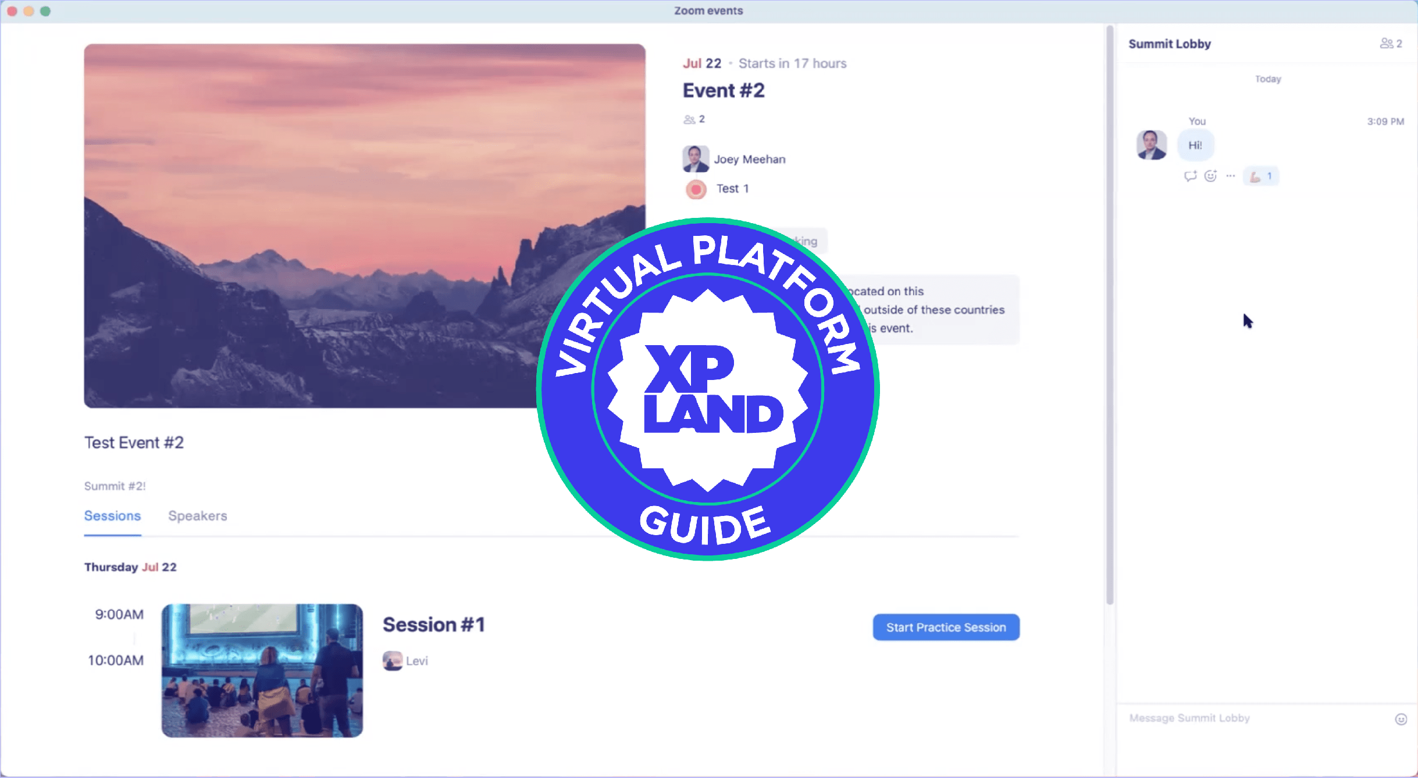Open more options ellipsis on Hi! message

click(x=1230, y=175)
